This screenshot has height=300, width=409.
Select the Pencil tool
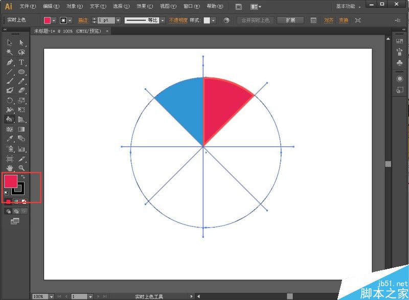click(21, 81)
